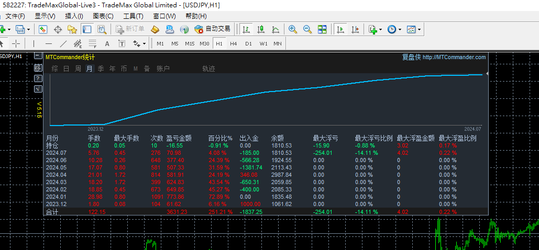Open the 窗口(W) menu

[164, 16]
